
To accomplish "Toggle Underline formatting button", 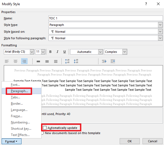I will (x=64, y=52).
